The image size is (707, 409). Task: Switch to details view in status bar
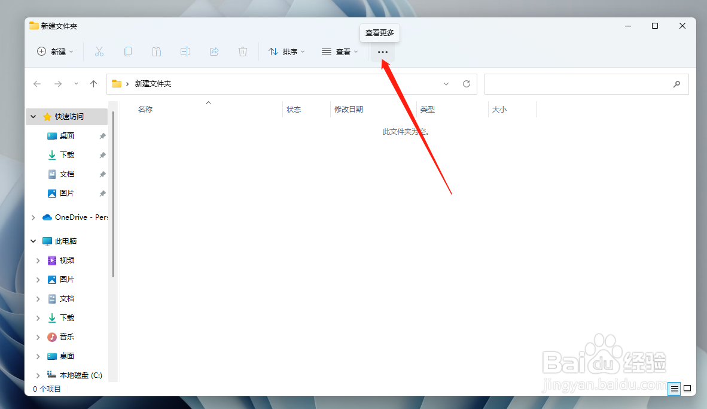tap(675, 389)
